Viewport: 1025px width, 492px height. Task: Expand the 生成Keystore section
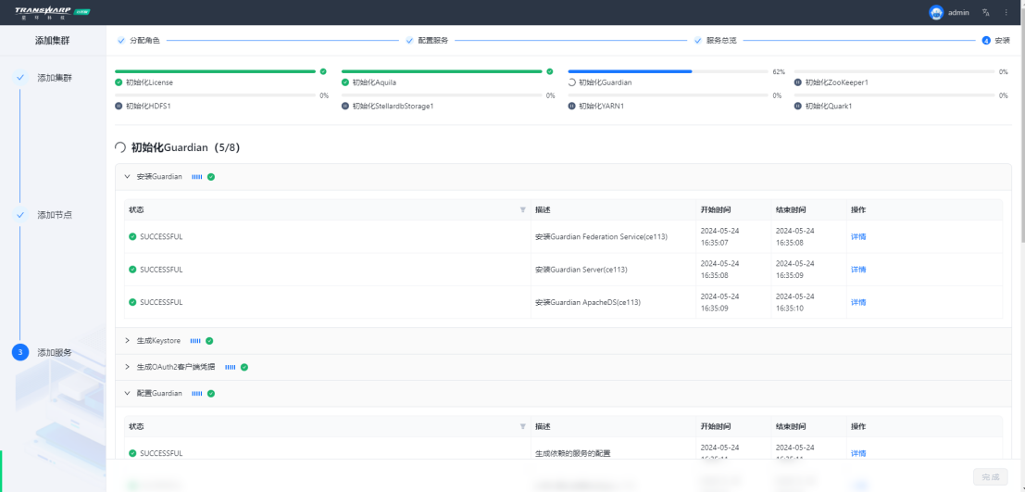point(128,341)
